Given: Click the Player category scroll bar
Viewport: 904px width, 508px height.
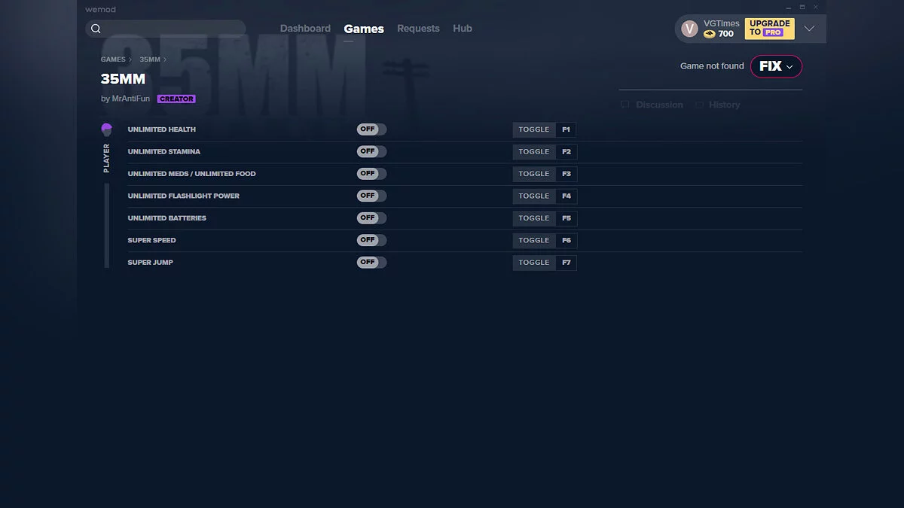Looking at the screenshot, I should click(107, 225).
